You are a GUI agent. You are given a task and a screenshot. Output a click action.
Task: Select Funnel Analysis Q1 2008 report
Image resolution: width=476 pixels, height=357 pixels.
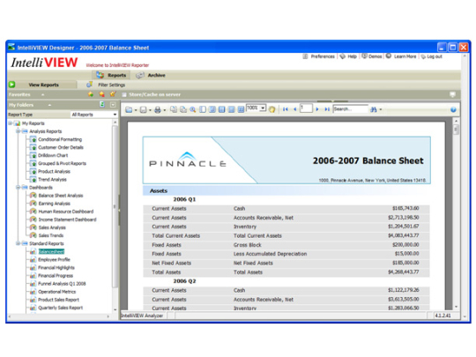coord(62,284)
